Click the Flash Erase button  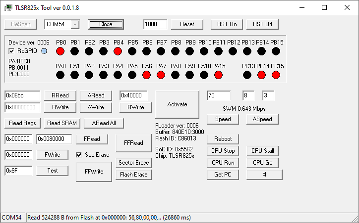tap(134, 175)
